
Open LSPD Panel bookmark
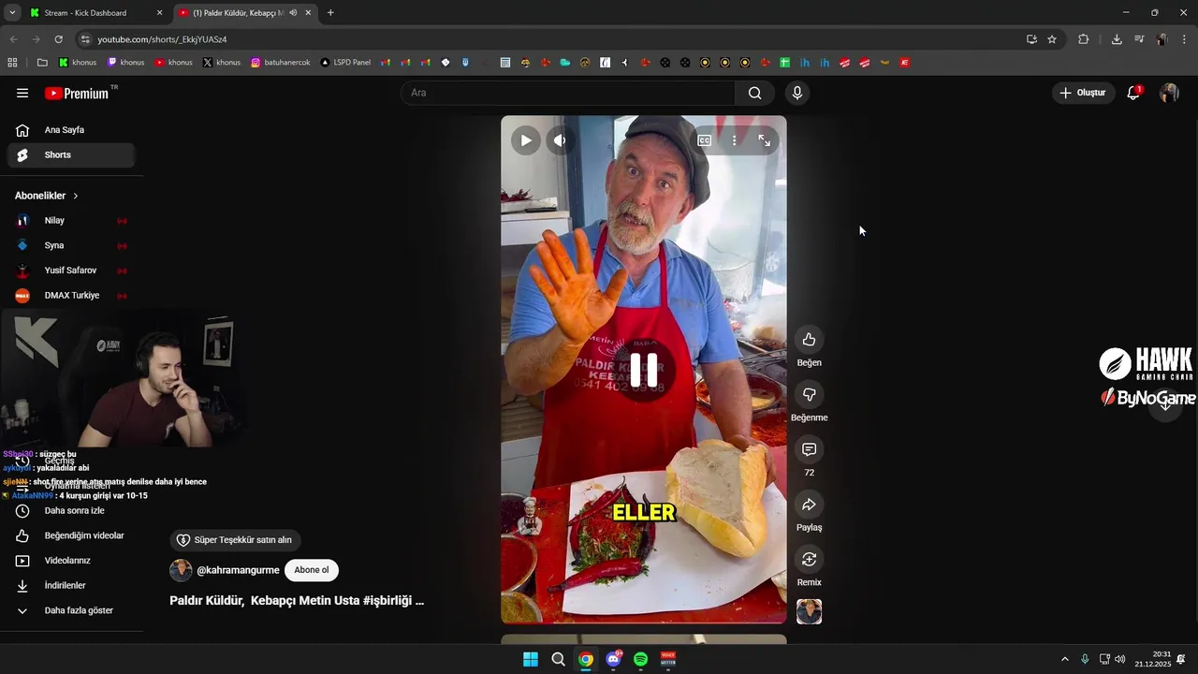345,63
